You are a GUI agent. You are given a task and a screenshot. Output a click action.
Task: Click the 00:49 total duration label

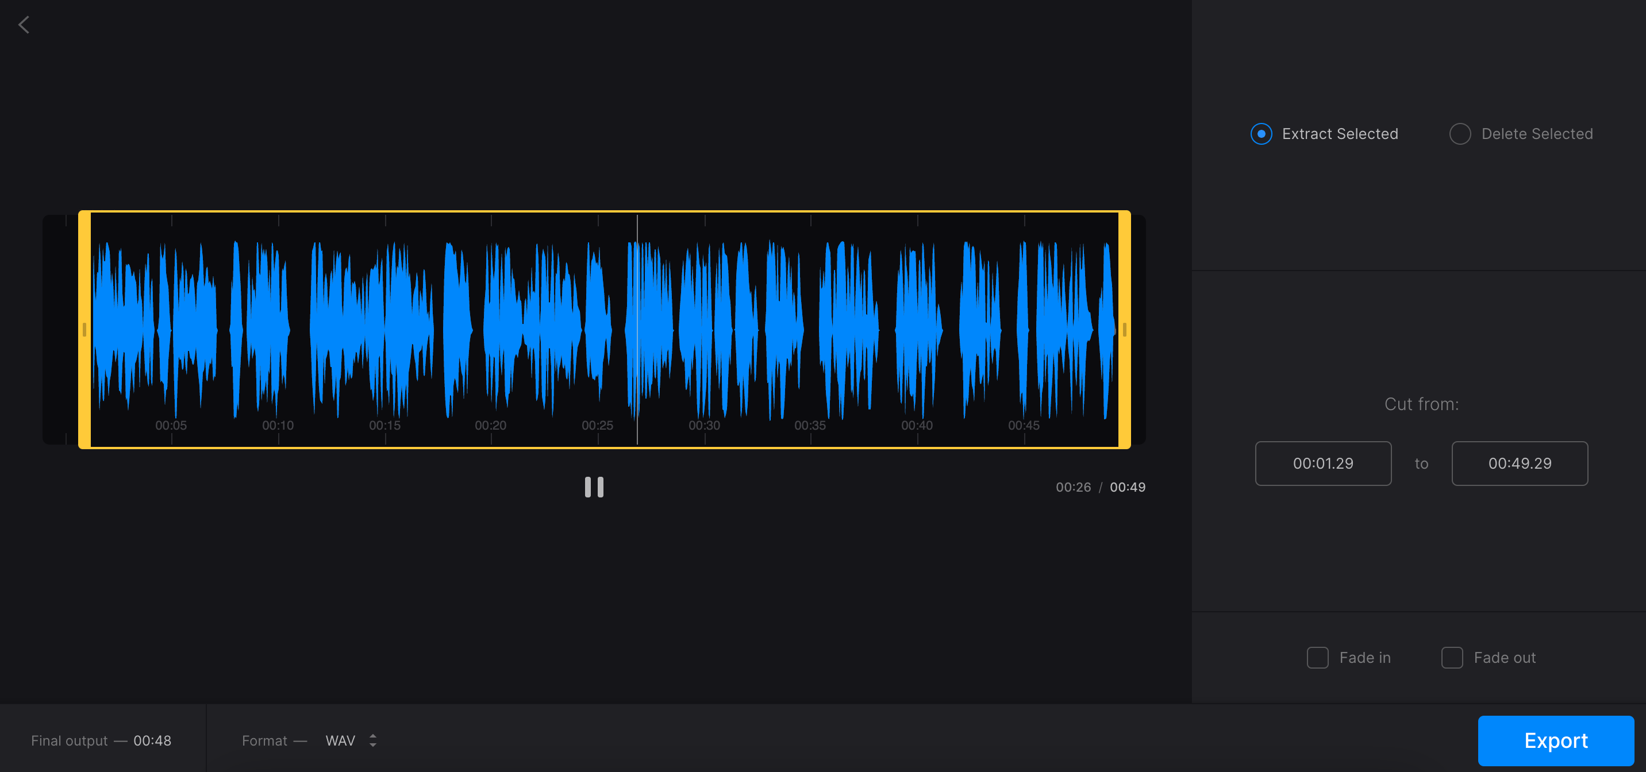coord(1128,487)
